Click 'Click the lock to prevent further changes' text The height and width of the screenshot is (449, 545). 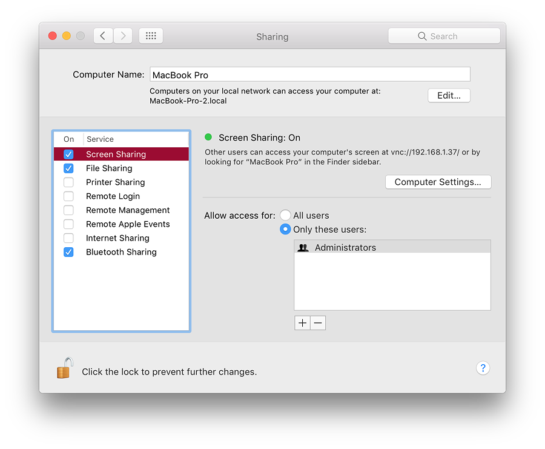tap(170, 372)
